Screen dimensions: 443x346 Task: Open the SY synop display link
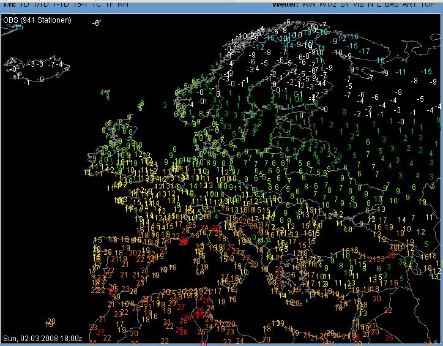click(x=345, y=4)
